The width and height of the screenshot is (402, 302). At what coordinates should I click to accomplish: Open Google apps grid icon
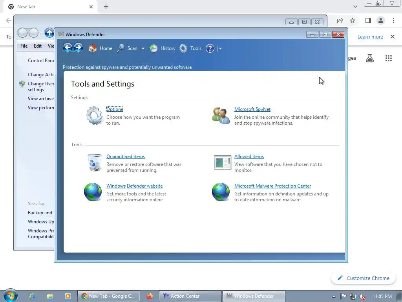click(389, 58)
